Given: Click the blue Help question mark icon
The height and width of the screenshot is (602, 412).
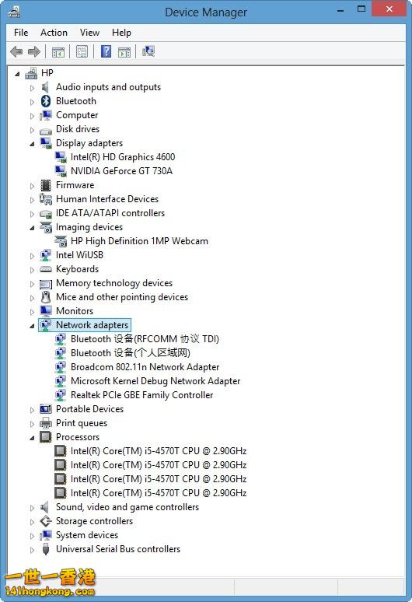Looking at the screenshot, I should pyautogui.click(x=106, y=51).
